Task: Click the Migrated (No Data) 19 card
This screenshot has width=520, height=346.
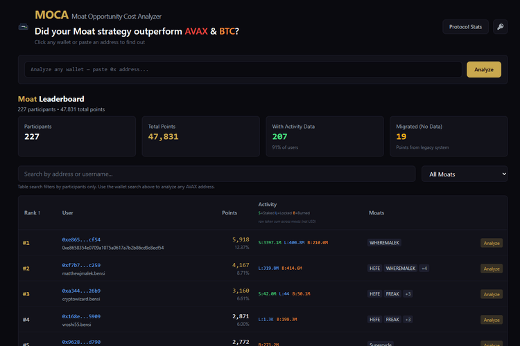Action: coord(449,136)
